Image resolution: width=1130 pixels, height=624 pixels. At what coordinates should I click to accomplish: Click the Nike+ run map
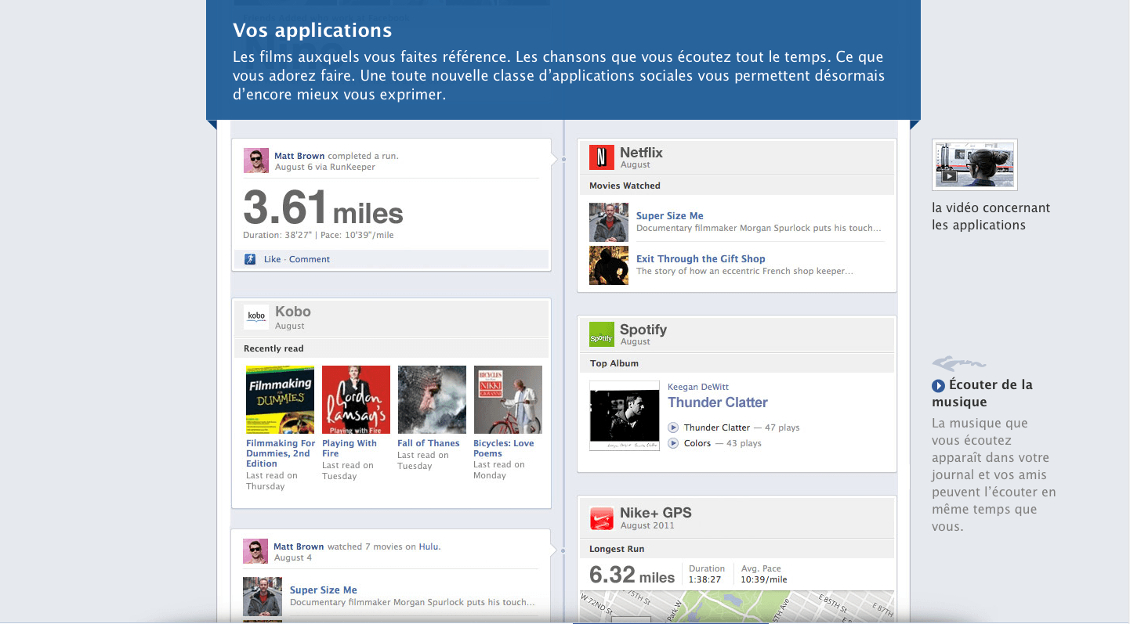[x=737, y=605]
